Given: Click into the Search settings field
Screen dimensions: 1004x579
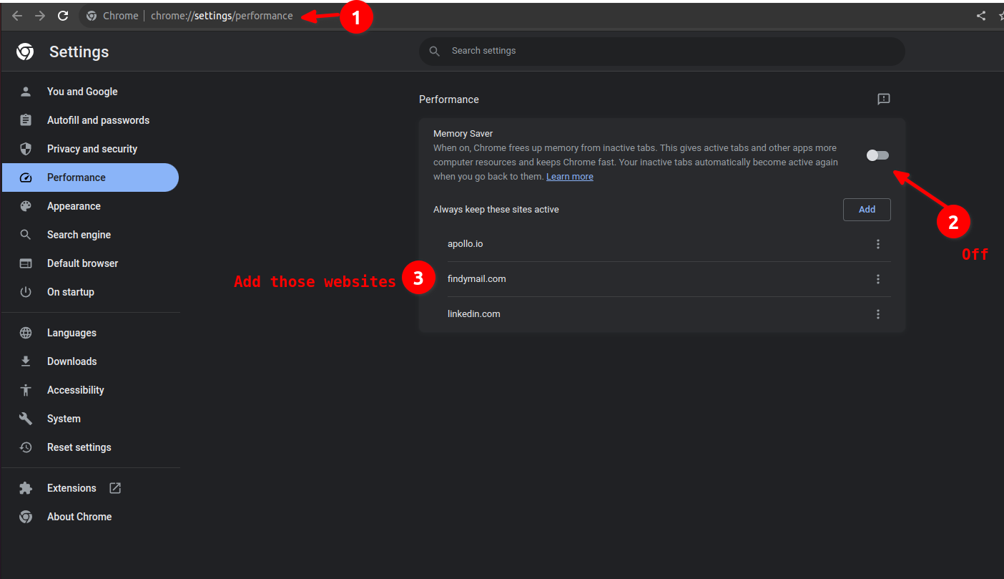Looking at the screenshot, I should [662, 52].
